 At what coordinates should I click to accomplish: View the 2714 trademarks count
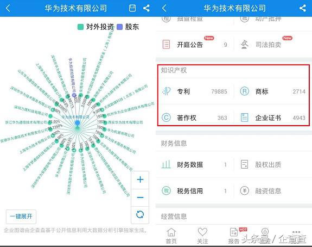(299, 91)
